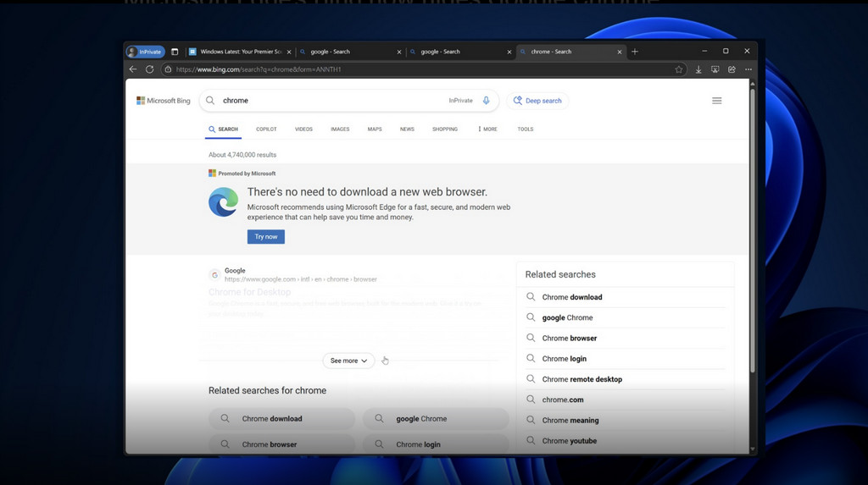The image size is (868, 485).
Task: Close the Windows Latest tab
Action: pyautogui.click(x=289, y=52)
